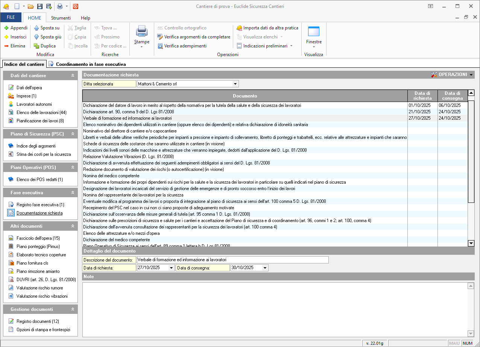The height and width of the screenshot is (347, 480).
Task: Open the Finestre window icon
Action: 313,31
